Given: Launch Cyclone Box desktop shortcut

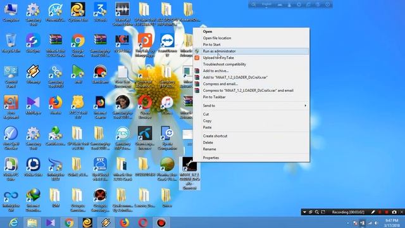Looking at the screenshot, I should [x=78, y=12].
